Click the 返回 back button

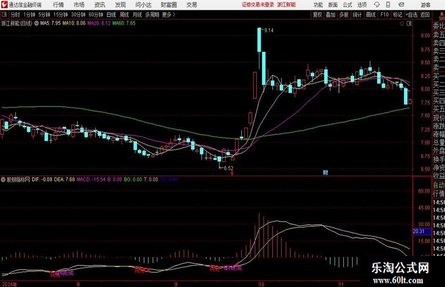tap(425, 15)
